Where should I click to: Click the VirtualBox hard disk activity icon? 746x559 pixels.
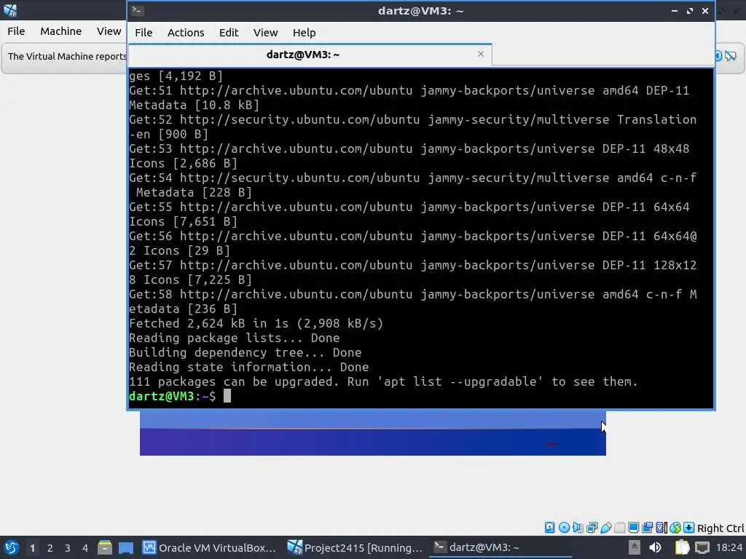coord(549,527)
